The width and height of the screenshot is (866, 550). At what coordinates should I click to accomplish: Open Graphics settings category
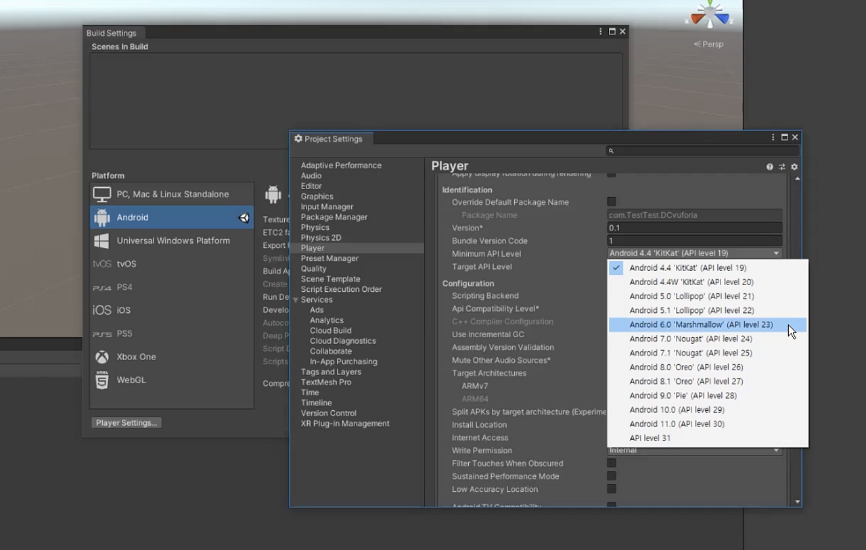click(317, 197)
